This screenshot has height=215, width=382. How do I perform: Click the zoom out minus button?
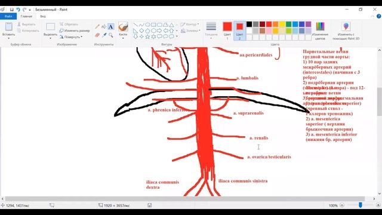pyautogui.click(x=342, y=205)
